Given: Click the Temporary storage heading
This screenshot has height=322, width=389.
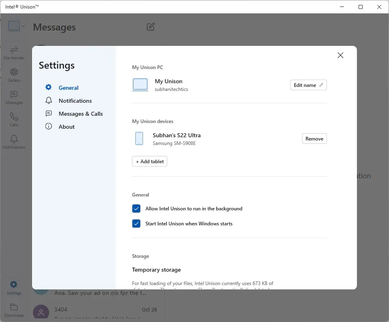Looking at the screenshot, I should click(x=156, y=270).
